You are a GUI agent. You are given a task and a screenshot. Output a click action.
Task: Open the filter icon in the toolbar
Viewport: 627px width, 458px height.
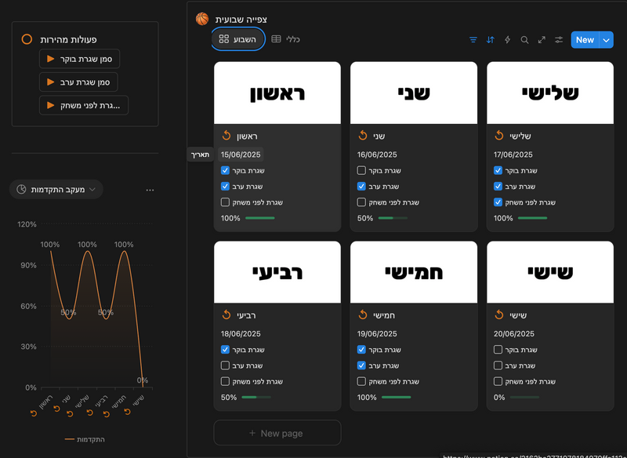point(473,39)
